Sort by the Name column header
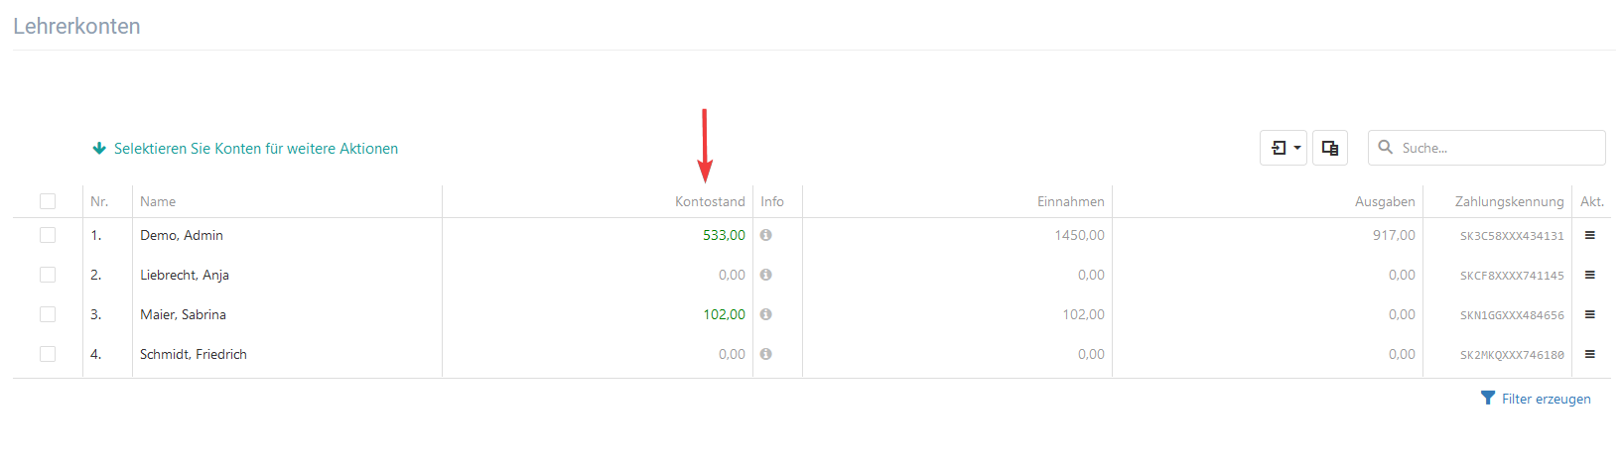1623x465 pixels. pyautogui.click(x=158, y=201)
